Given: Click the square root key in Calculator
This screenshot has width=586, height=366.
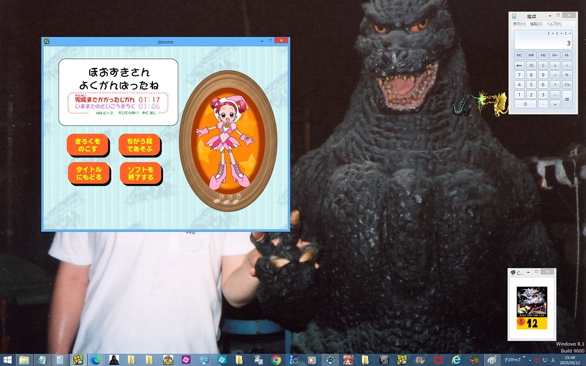Looking at the screenshot, I should [x=567, y=65].
